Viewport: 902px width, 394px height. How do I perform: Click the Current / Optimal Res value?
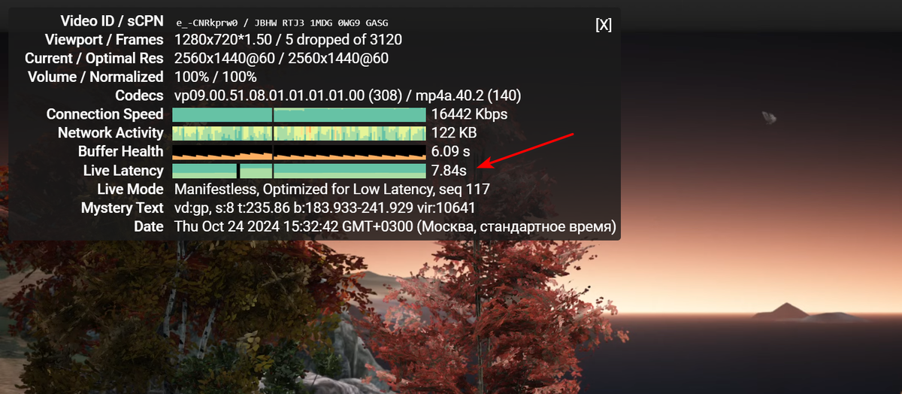point(281,58)
